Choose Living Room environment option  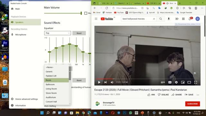point(57,89)
